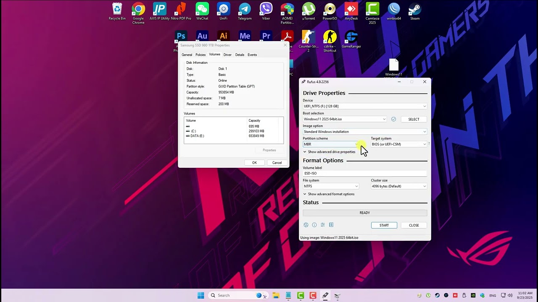Click the taskbar Search box

click(237, 295)
